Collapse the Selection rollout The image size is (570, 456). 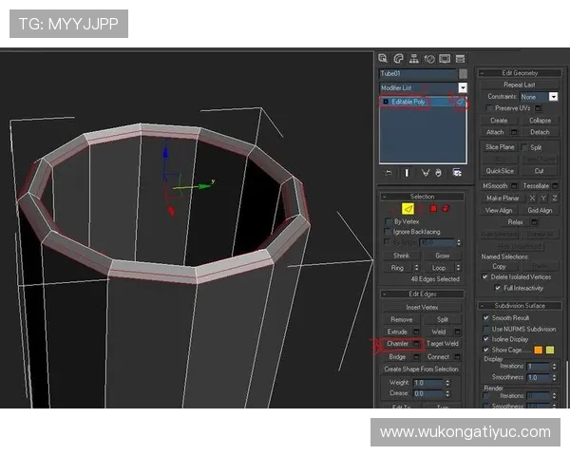pos(422,197)
